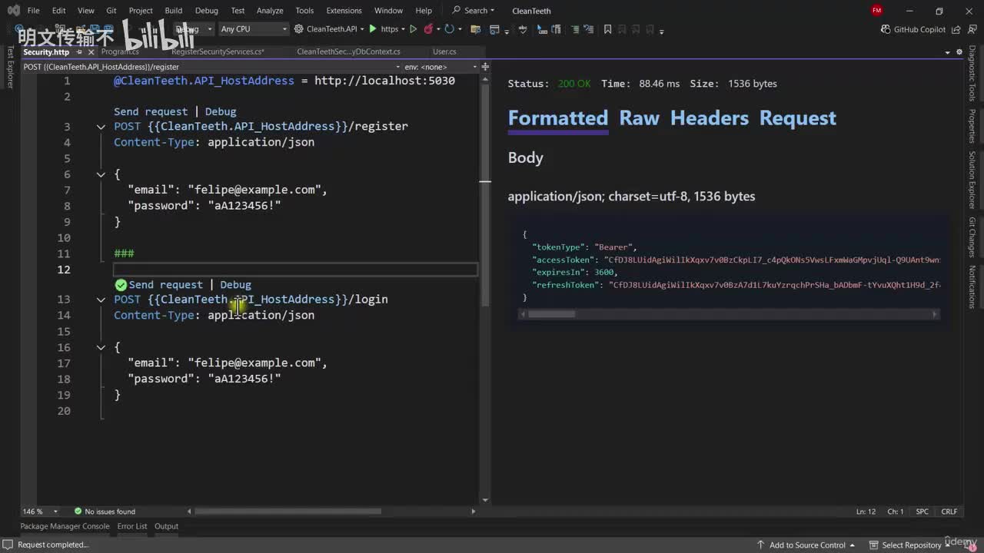Screen dimensions: 984x553
Task: Switch to the Headers response tab
Action: coord(709,118)
